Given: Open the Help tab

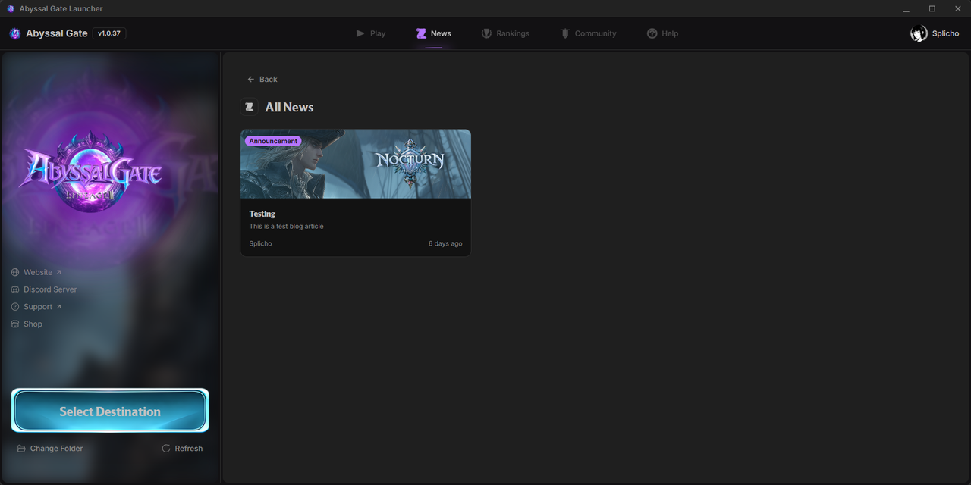Looking at the screenshot, I should click(x=662, y=33).
